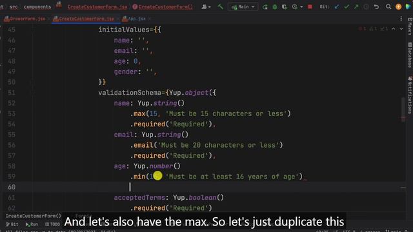Click the Code With Me icon at toolbar's end
The height and width of the screenshot is (232, 413).
408,7
